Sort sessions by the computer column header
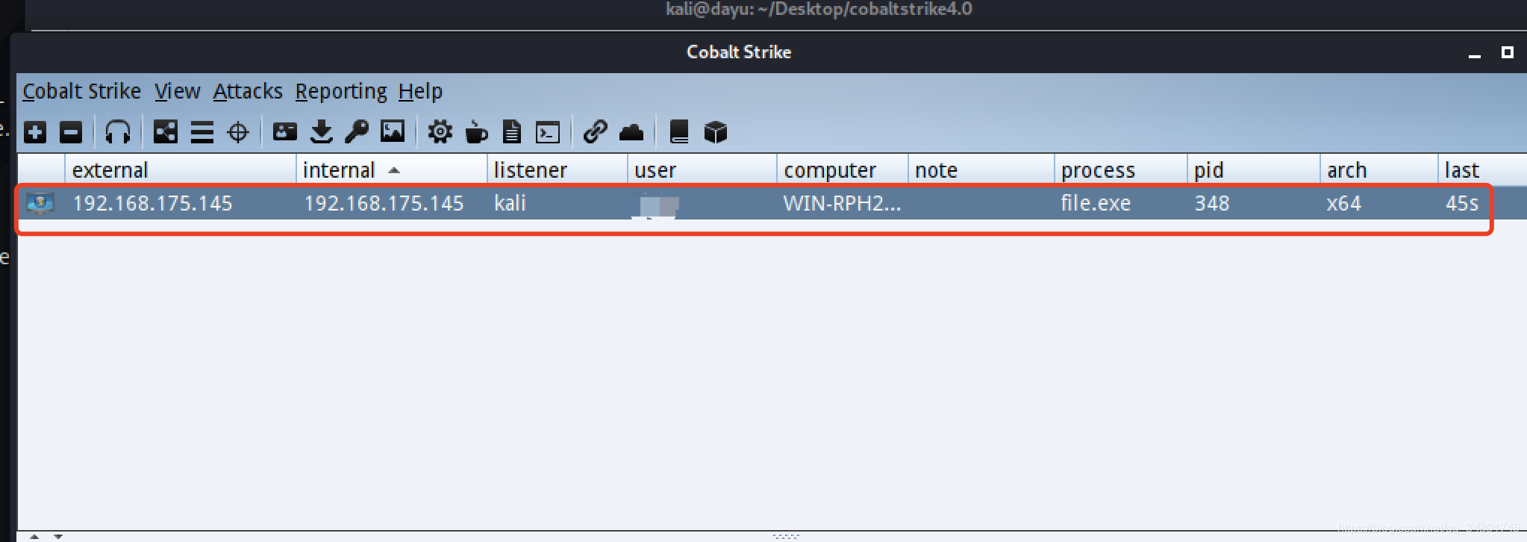Image resolution: width=1527 pixels, height=542 pixels. [843, 170]
